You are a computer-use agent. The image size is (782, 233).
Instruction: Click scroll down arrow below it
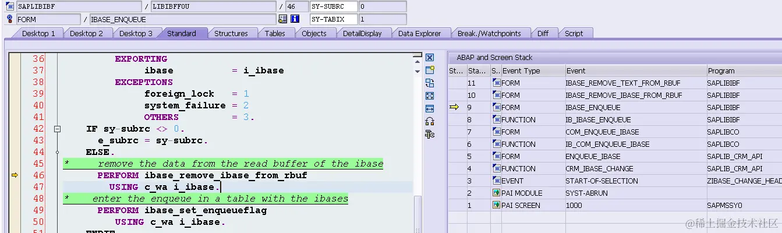(417, 71)
